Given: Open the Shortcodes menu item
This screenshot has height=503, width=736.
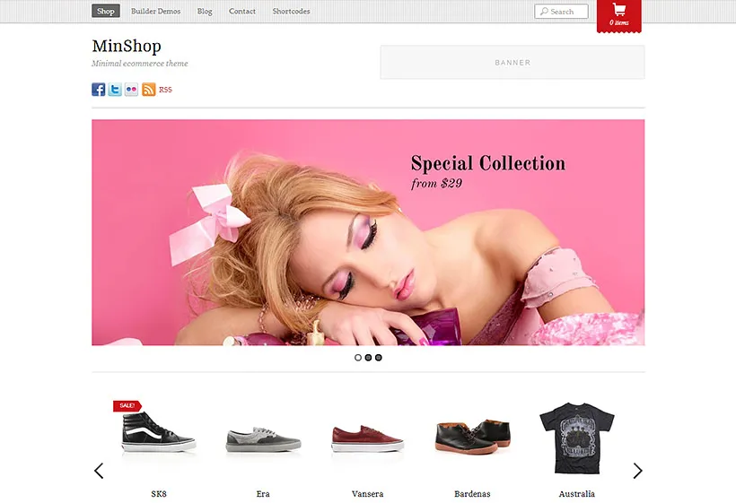Looking at the screenshot, I should pos(291,11).
